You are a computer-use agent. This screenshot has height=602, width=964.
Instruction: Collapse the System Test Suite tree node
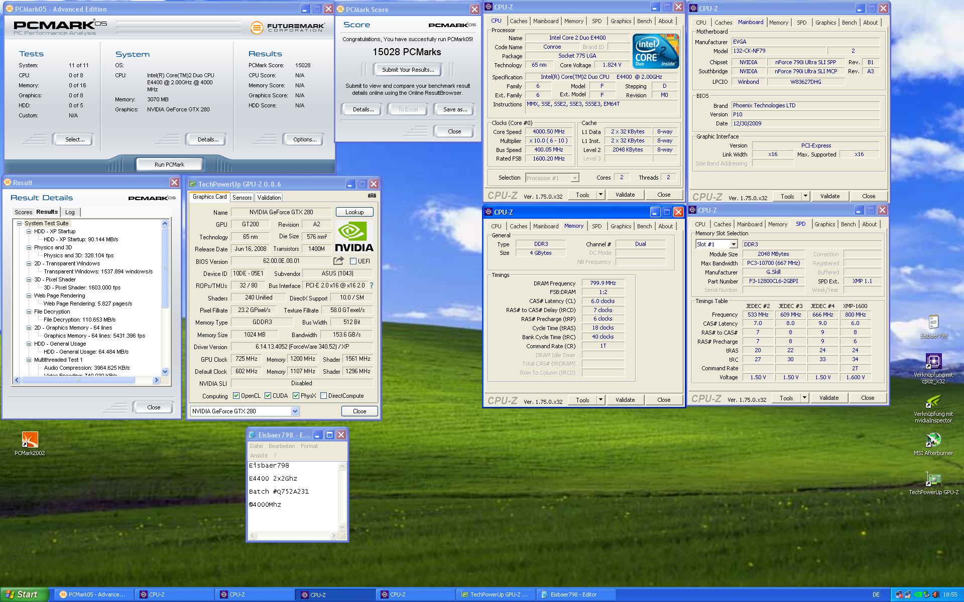click(x=20, y=224)
